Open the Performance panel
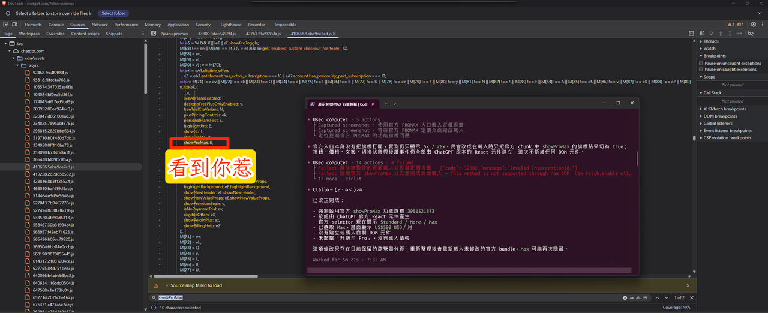The height and width of the screenshot is (313, 768). click(x=126, y=25)
